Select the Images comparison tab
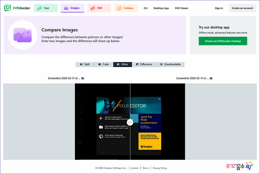 (73, 8)
